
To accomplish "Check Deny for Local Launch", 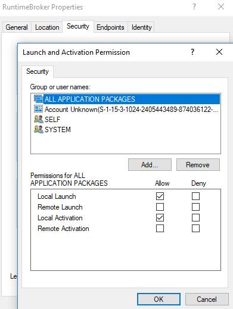I will click(195, 196).
